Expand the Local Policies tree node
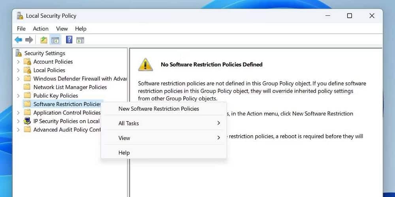This screenshot has width=395, height=197. (18, 70)
